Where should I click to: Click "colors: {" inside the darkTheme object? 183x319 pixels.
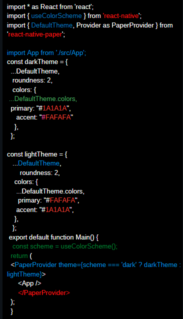pos(24,89)
